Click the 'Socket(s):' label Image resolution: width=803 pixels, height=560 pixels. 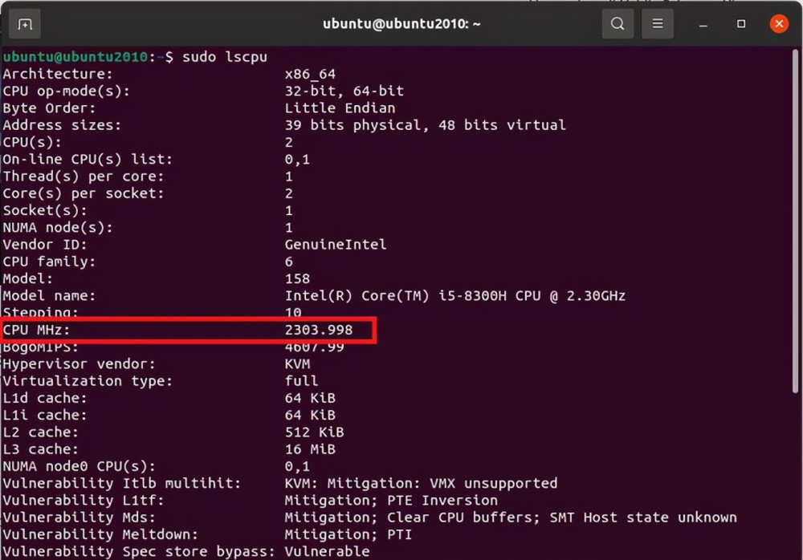(45, 210)
